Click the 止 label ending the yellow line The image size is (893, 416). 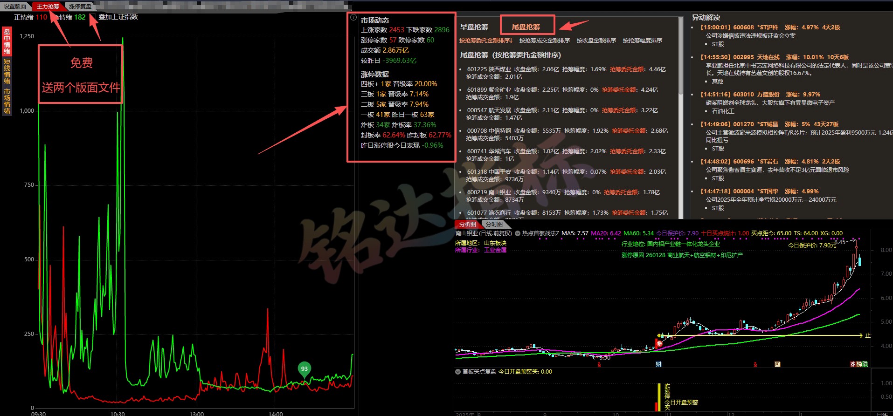(x=867, y=335)
